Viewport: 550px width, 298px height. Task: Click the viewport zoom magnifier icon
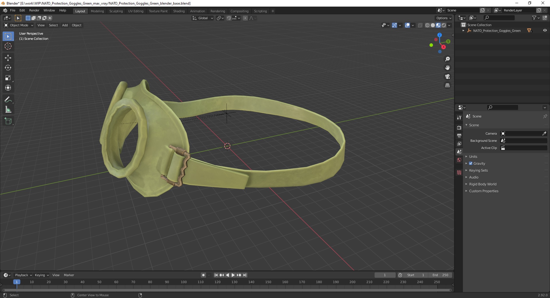point(447,59)
